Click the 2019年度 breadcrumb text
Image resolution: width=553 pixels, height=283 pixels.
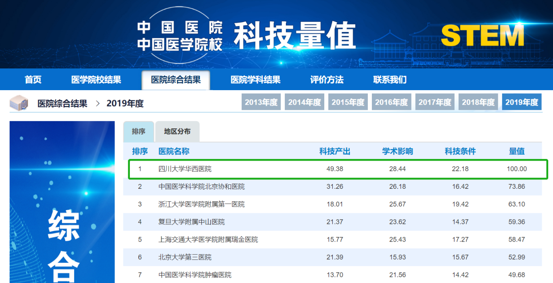point(125,103)
